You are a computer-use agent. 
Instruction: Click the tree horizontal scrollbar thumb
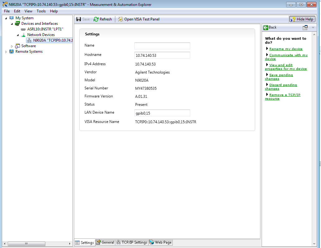pyautogui.click(x=26, y=244)
